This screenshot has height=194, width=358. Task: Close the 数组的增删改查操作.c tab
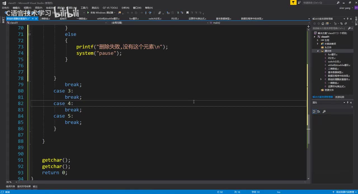[x=36, y=18]
